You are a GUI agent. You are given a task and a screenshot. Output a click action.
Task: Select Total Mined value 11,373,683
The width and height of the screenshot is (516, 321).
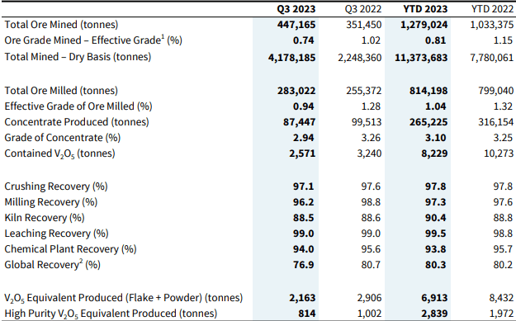[x=421, y=58]
